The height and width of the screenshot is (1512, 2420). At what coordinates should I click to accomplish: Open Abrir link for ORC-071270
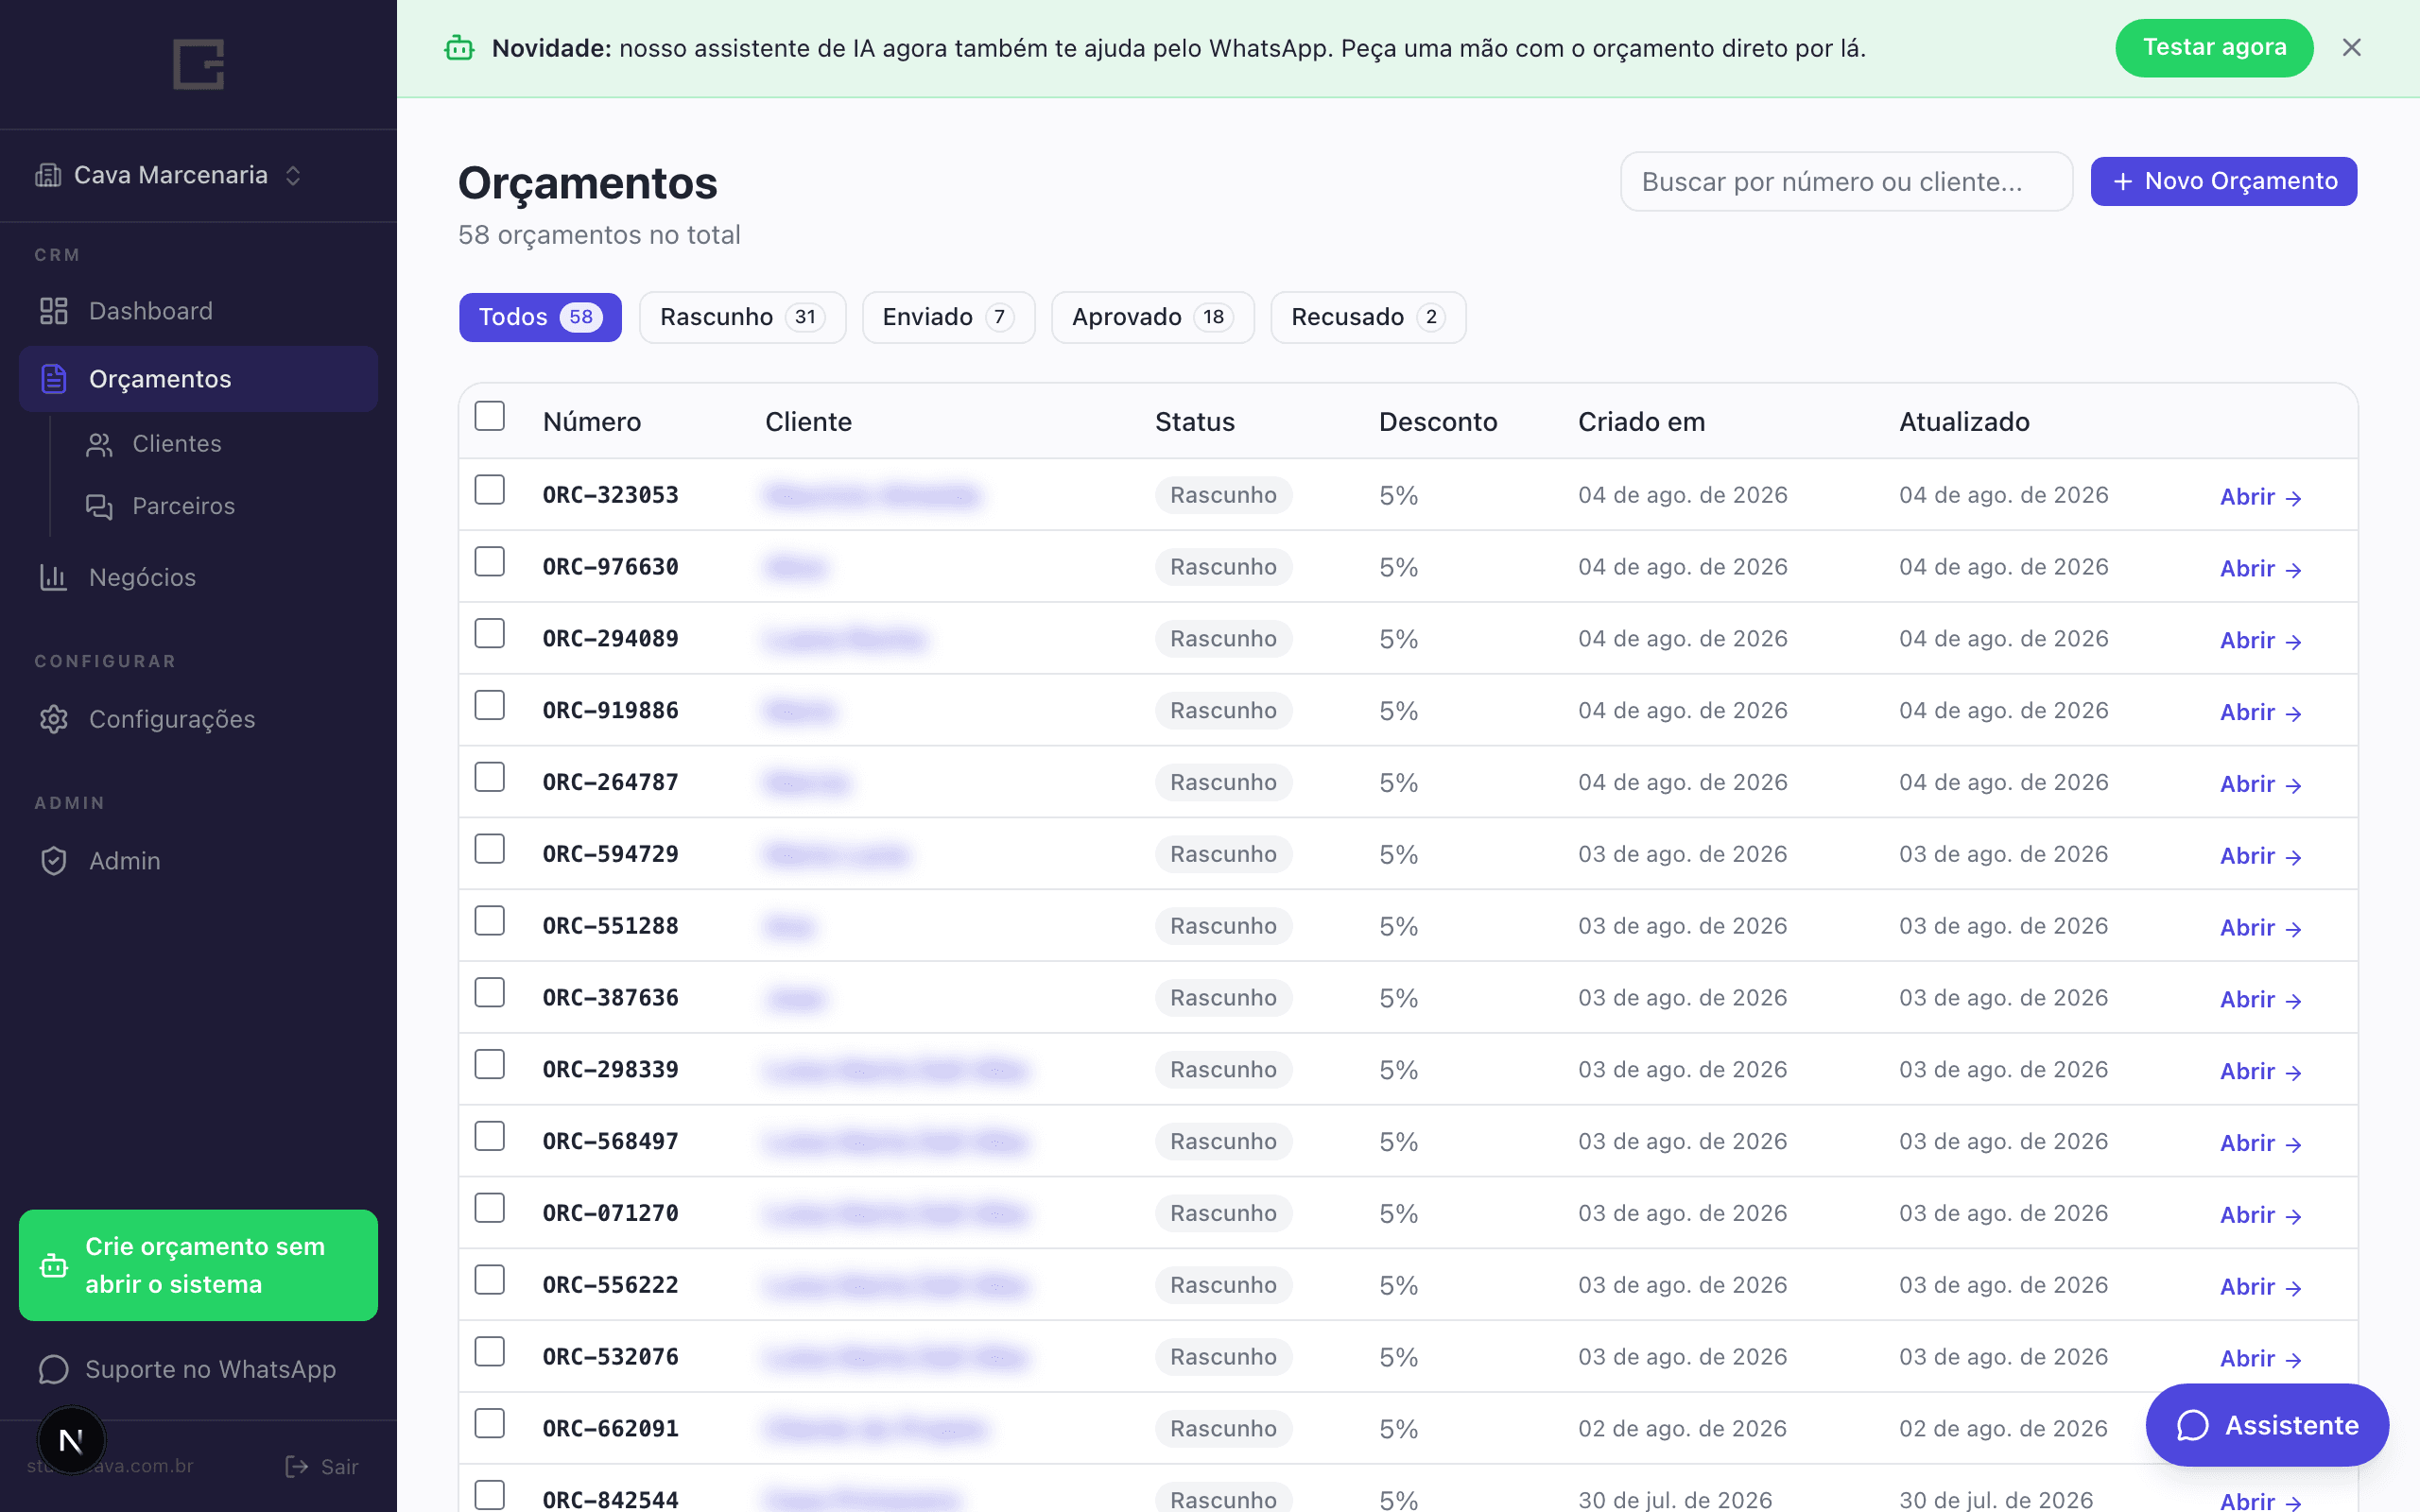(x=2261, y=1215)
